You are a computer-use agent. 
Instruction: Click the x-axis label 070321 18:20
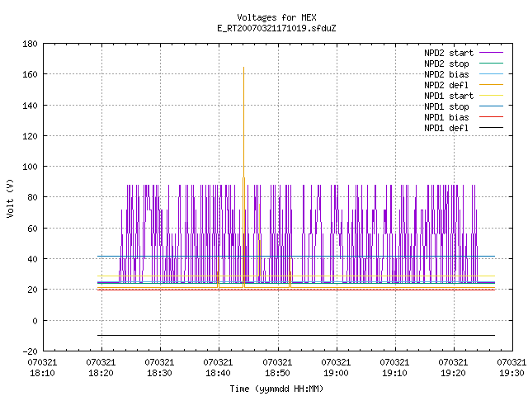(x=101, y=368)
